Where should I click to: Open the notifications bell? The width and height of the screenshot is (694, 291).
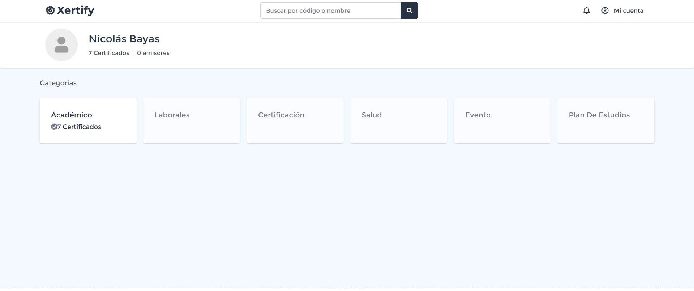point(586,10)
